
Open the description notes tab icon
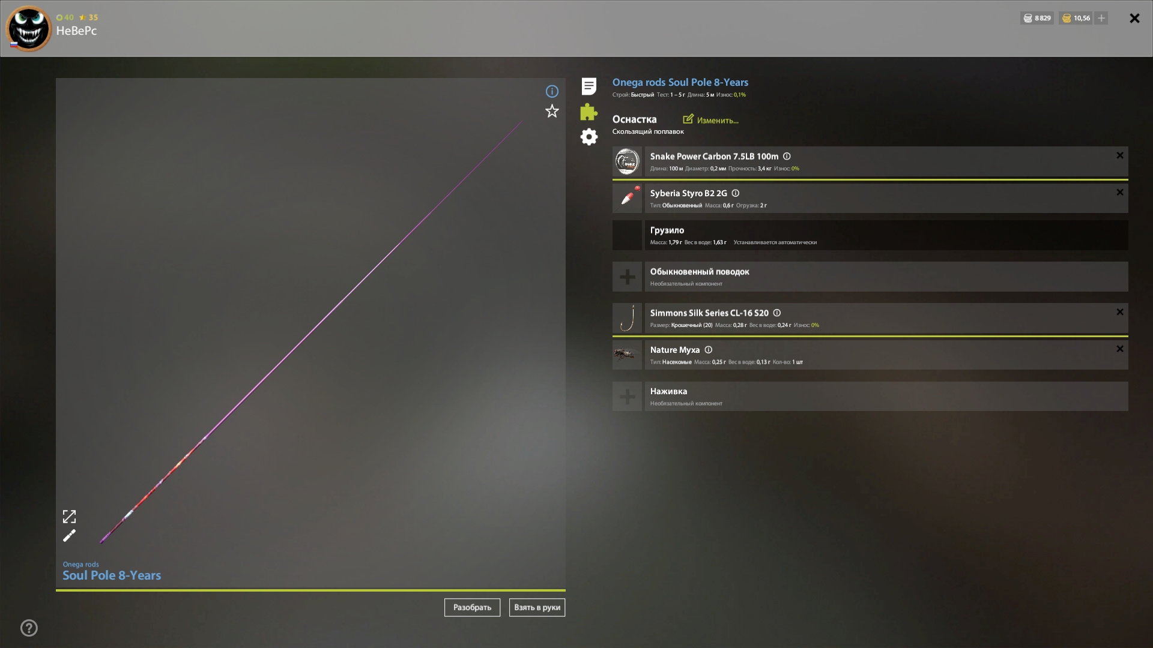589,86
